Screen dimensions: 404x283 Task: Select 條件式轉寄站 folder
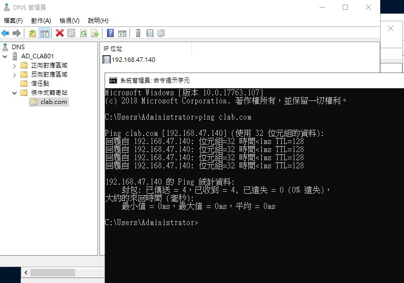pos(49,93)
